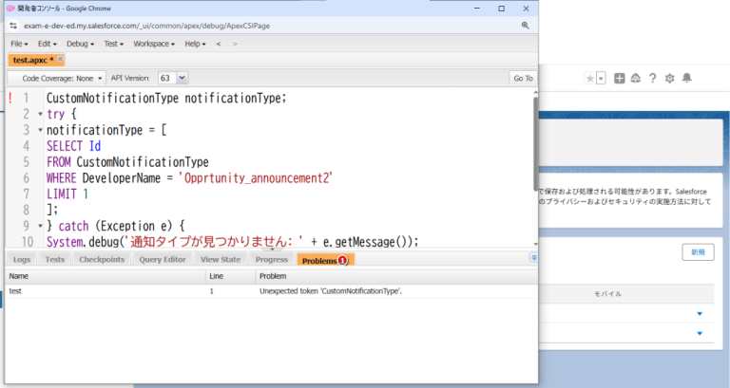This screenshot has width=730, height=388.
Task: Switch to the Logs tab
Action: coord(22,259)
